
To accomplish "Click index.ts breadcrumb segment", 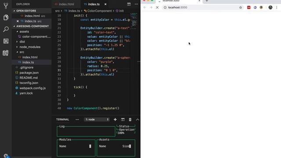I will pyautogui.click(x=72, y=11).
